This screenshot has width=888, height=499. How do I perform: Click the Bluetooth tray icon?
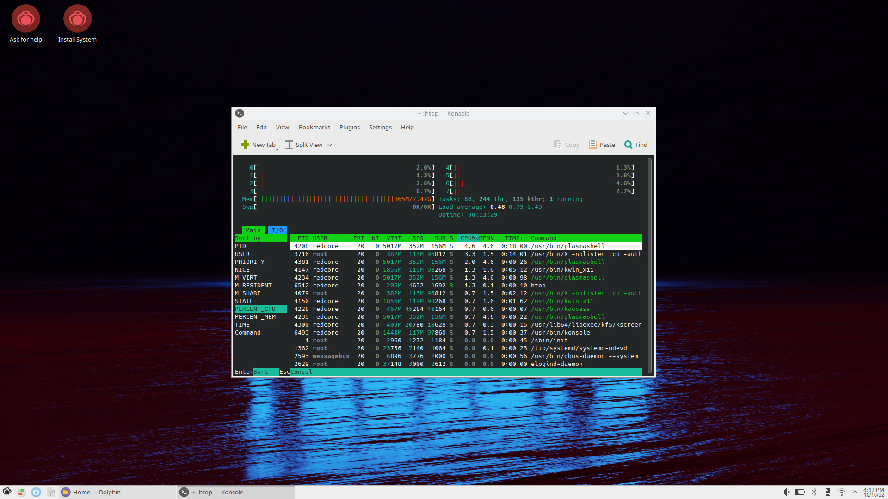tap(814, 492)
